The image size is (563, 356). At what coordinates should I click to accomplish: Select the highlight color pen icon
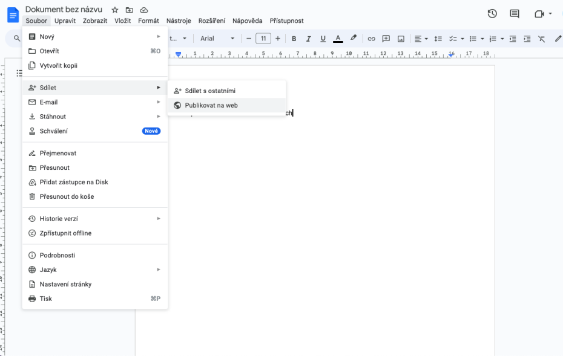[x=354, y=39]
